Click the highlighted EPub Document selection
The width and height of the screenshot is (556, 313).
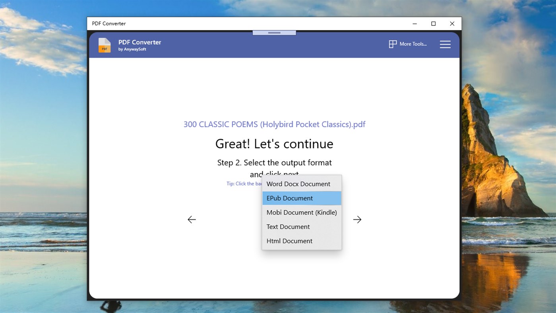289,198
